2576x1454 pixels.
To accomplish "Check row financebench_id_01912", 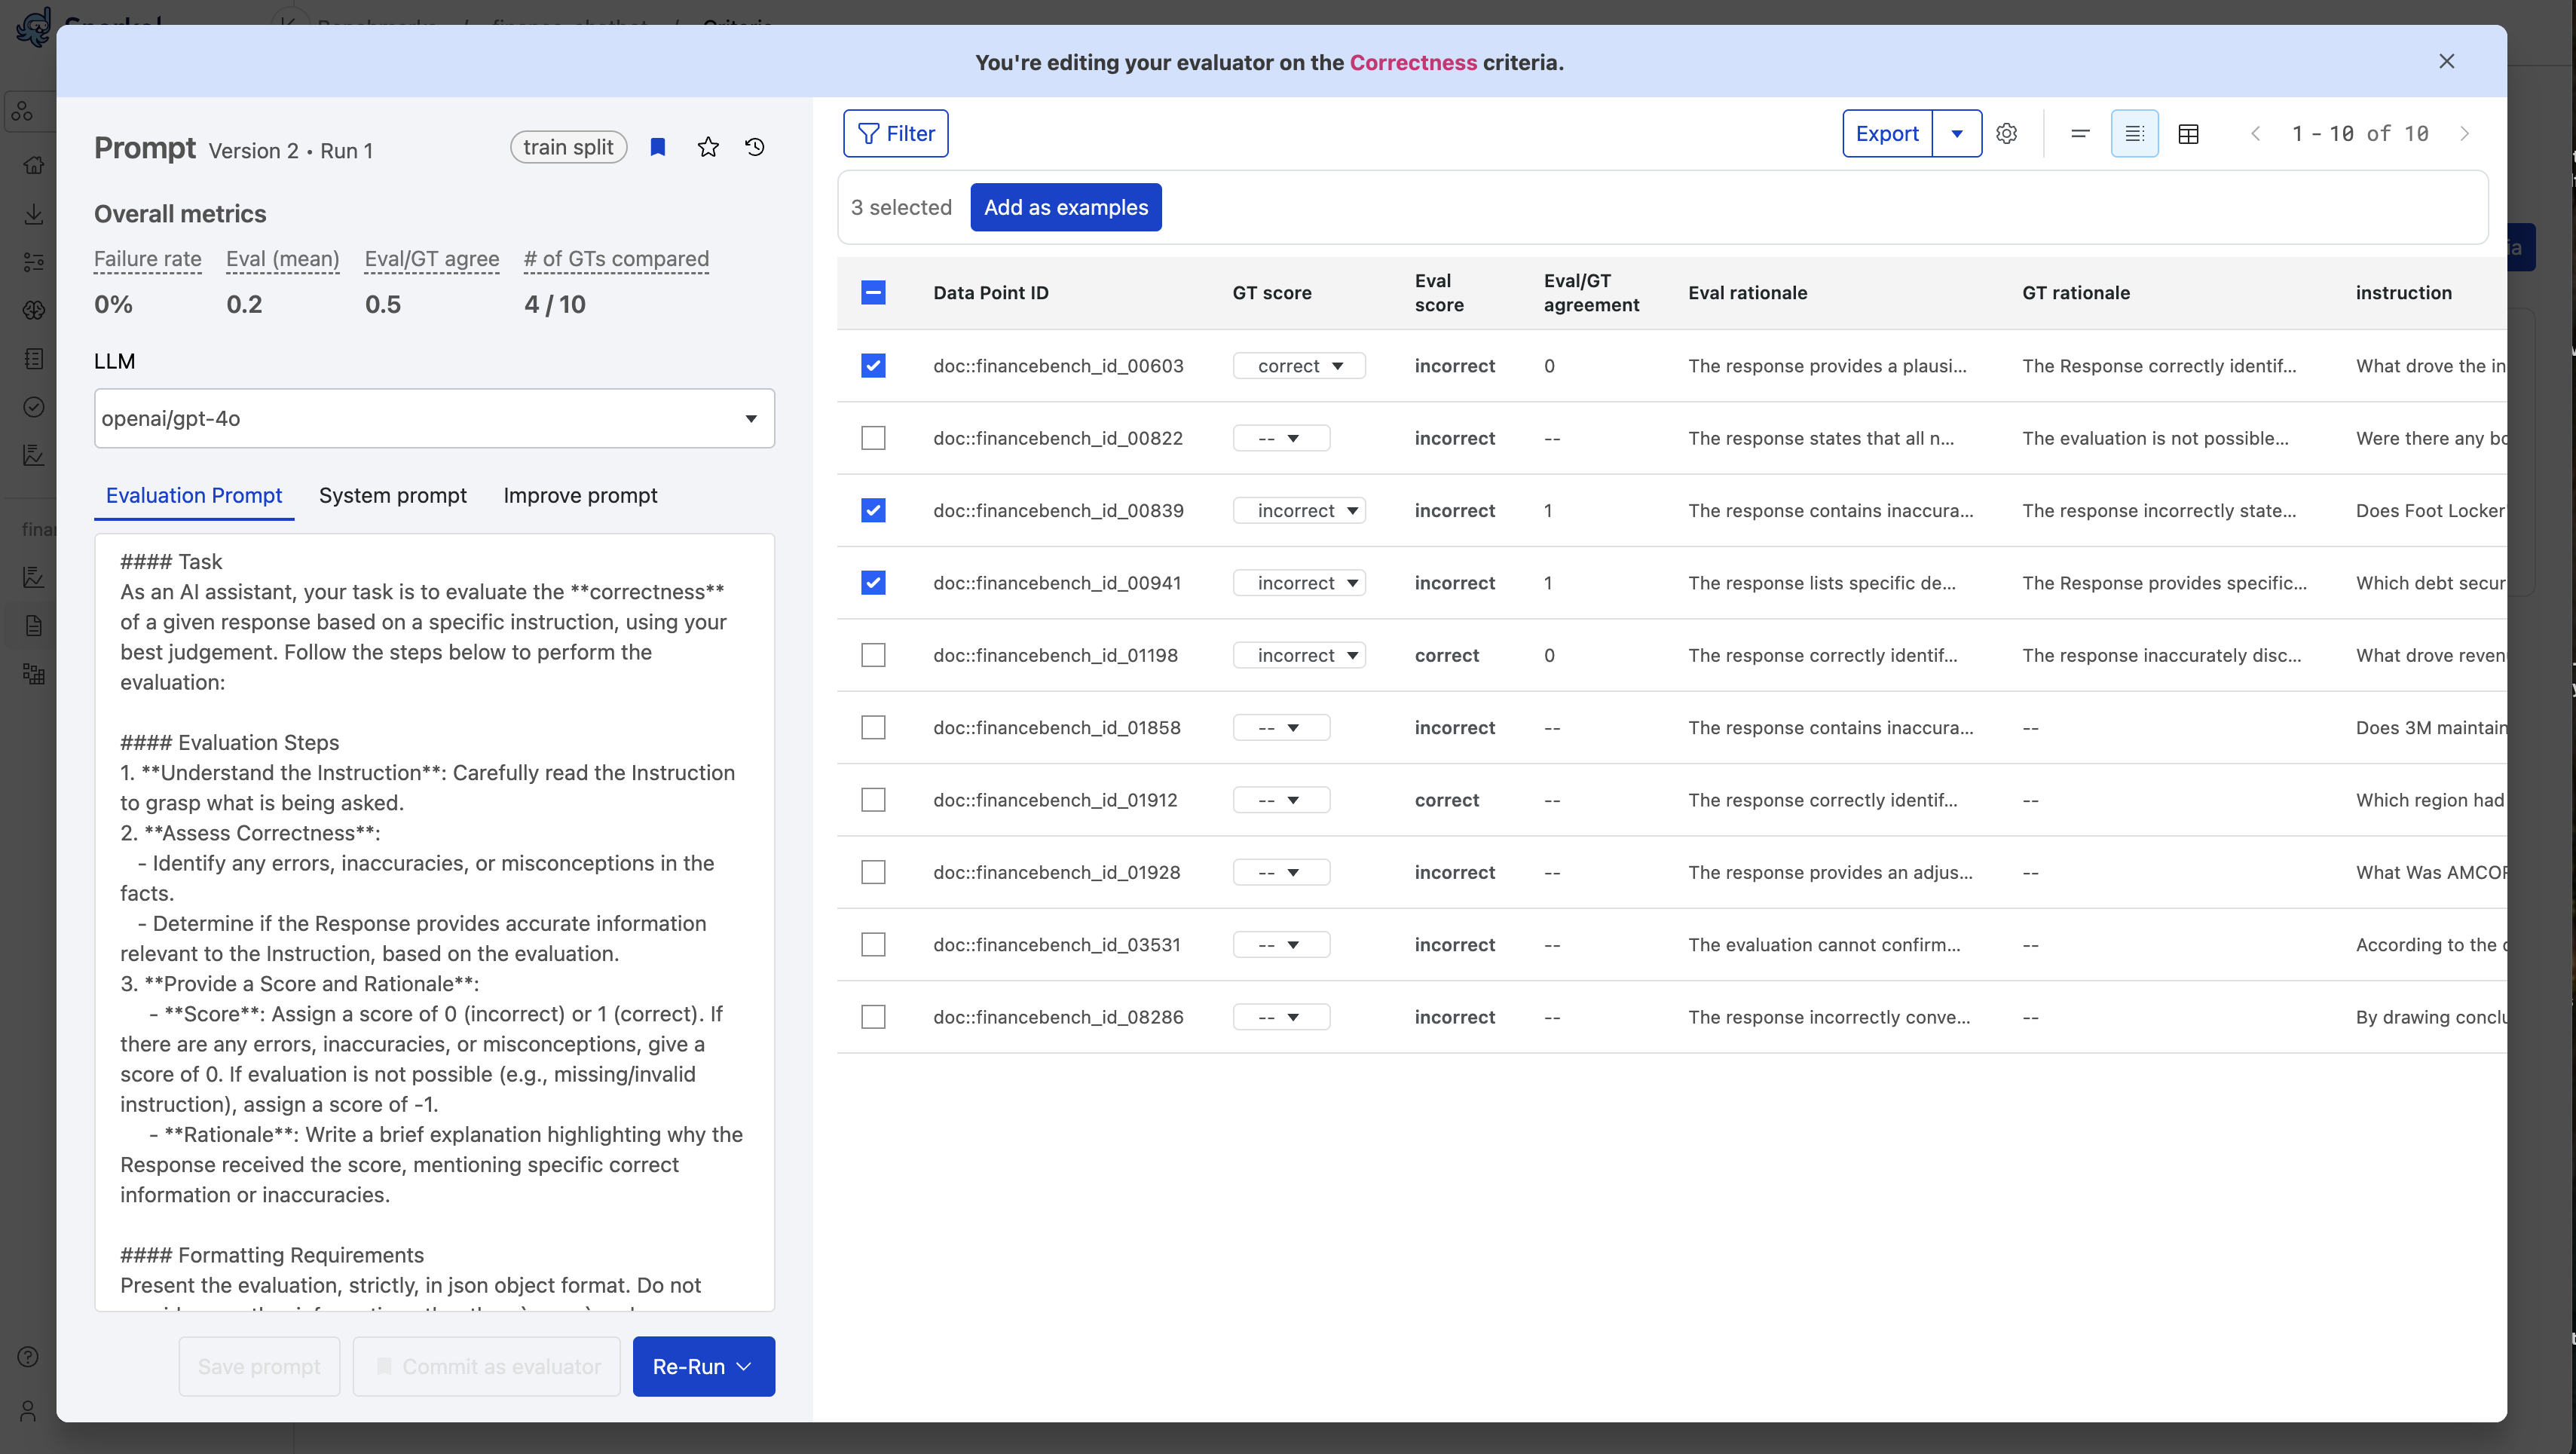I will [873, 800].
